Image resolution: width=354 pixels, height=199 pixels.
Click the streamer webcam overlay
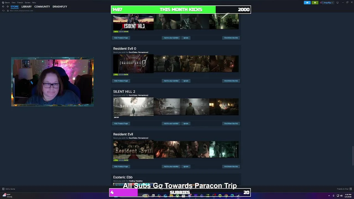(53, 82)
